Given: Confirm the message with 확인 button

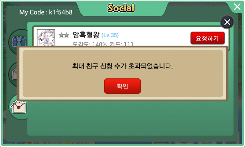Looking at the screenshot, I should click(122, 86).
